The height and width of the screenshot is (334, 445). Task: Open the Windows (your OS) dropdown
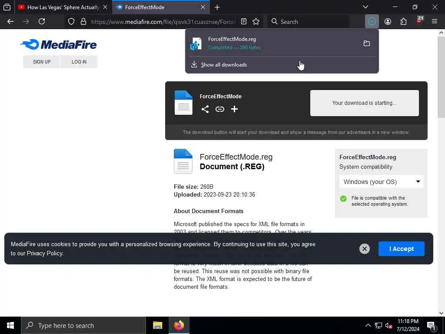(382, 182)
